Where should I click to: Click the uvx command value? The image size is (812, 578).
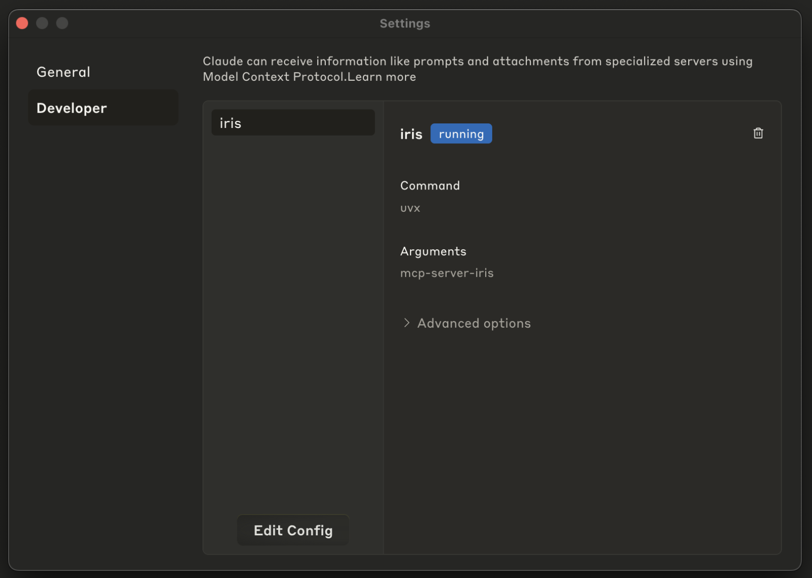coord(410,208)
